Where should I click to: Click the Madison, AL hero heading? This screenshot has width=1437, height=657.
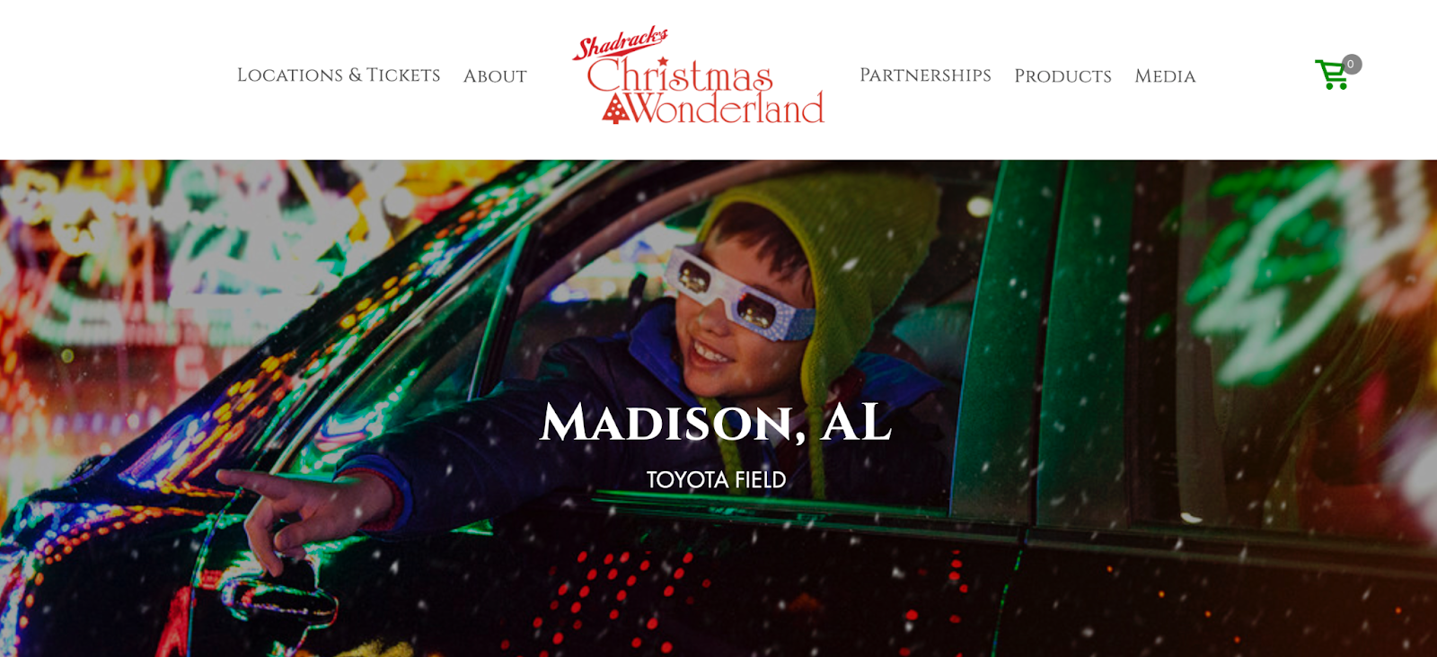(x=716, y=422)
